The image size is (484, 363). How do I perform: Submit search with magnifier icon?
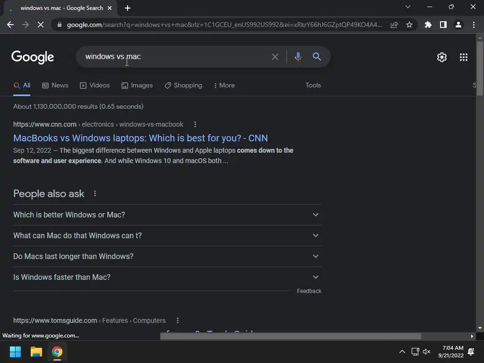click(317, 57)
